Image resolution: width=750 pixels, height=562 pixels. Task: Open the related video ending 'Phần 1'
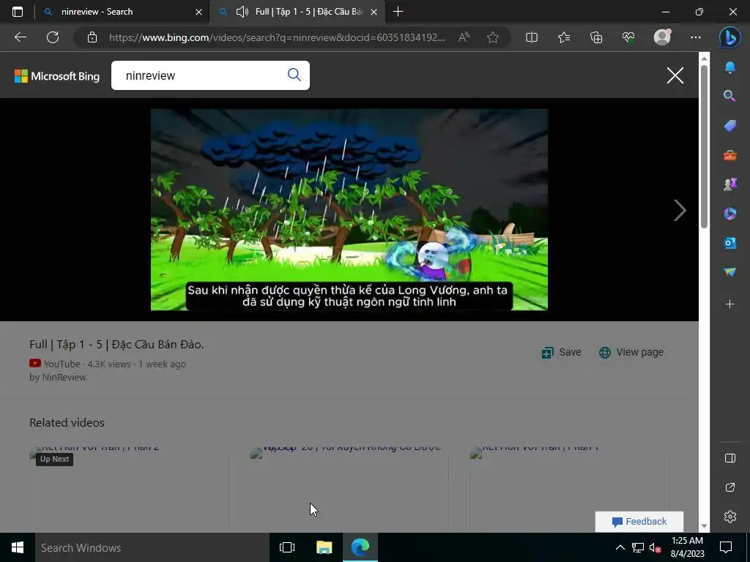(569, 490)
